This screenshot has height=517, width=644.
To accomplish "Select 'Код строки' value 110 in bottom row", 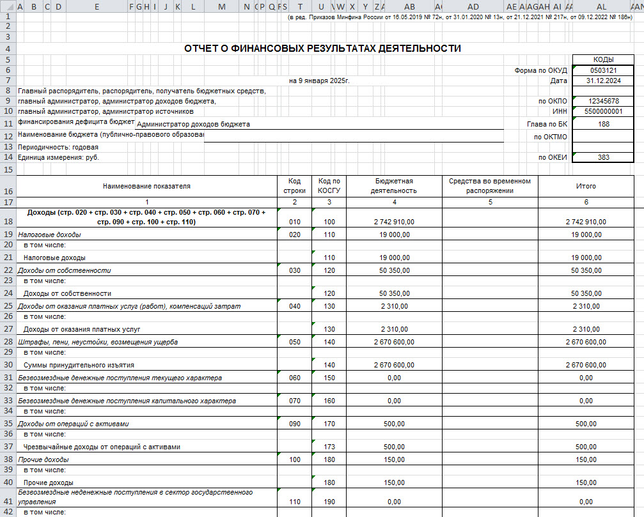I will (294, 497).
